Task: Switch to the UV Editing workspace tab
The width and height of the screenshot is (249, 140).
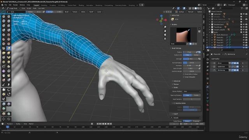Action: click(61, 5)
